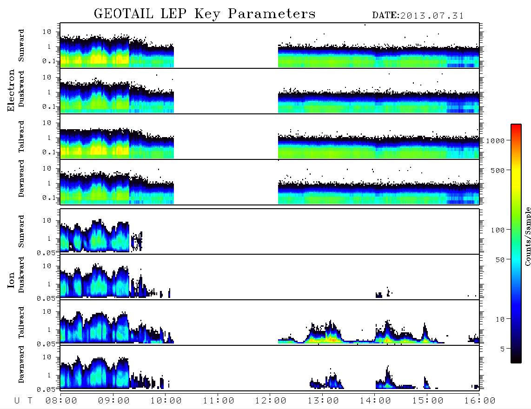Click the Electron "Dawnward" panel label
This screenshot has height=409, width=531.
click(x=21, y=178)
